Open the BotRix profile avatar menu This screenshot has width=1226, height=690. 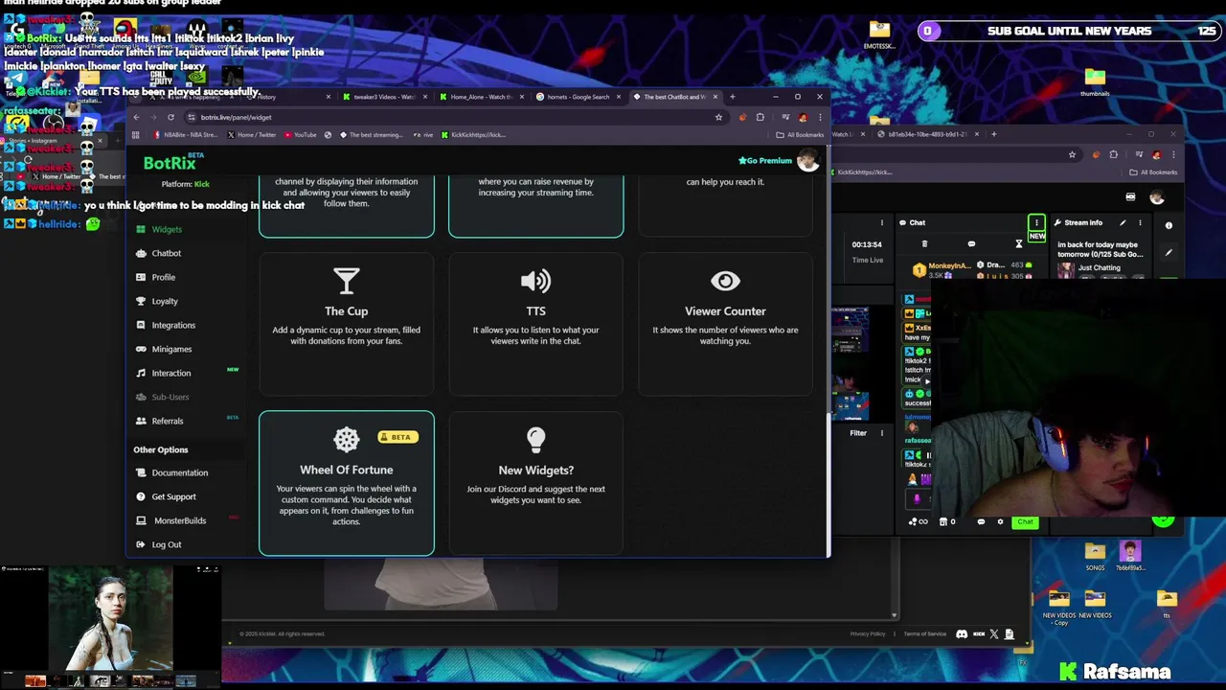click(807, 161)
